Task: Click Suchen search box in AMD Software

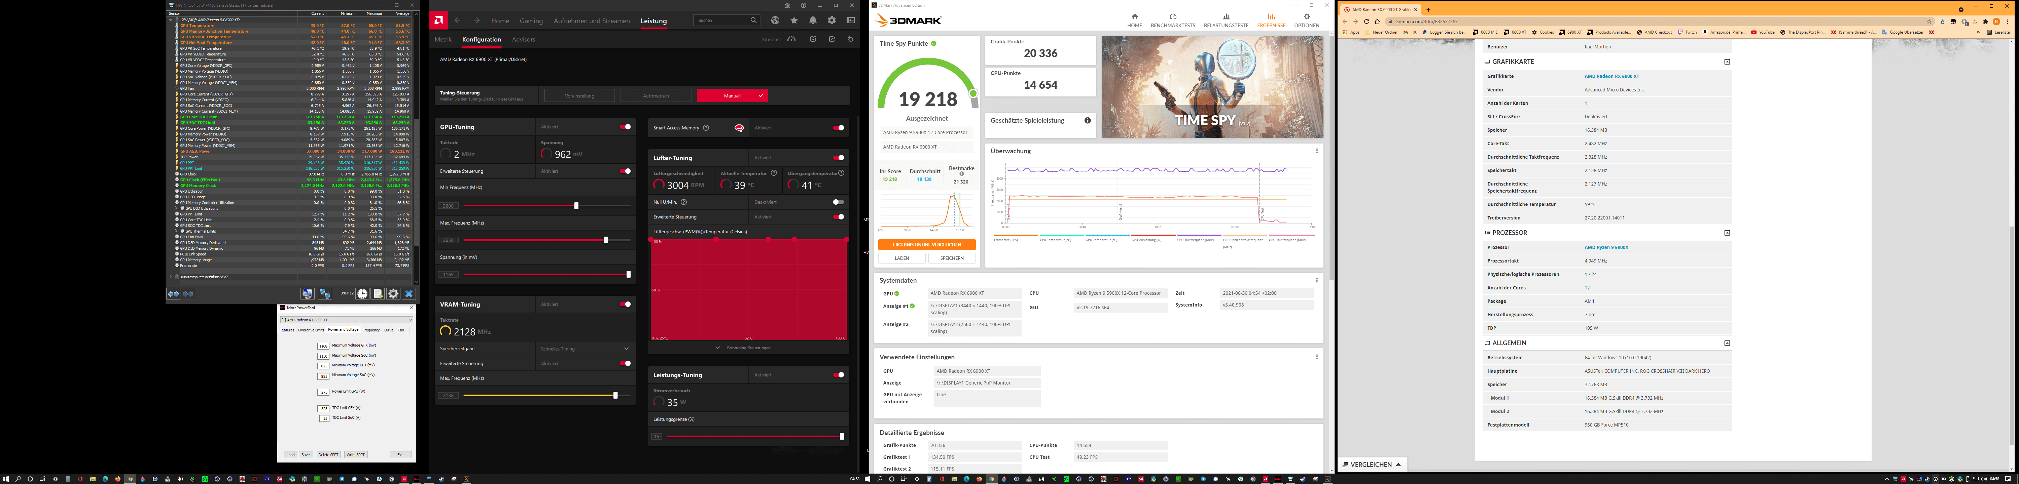Action: (727, 21)
